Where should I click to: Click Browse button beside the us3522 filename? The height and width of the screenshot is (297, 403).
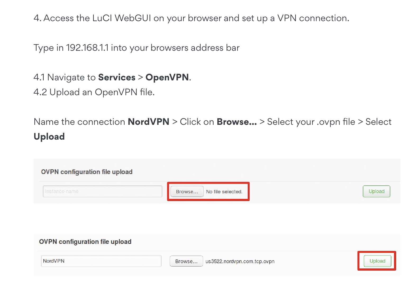[x=186, y=261]
